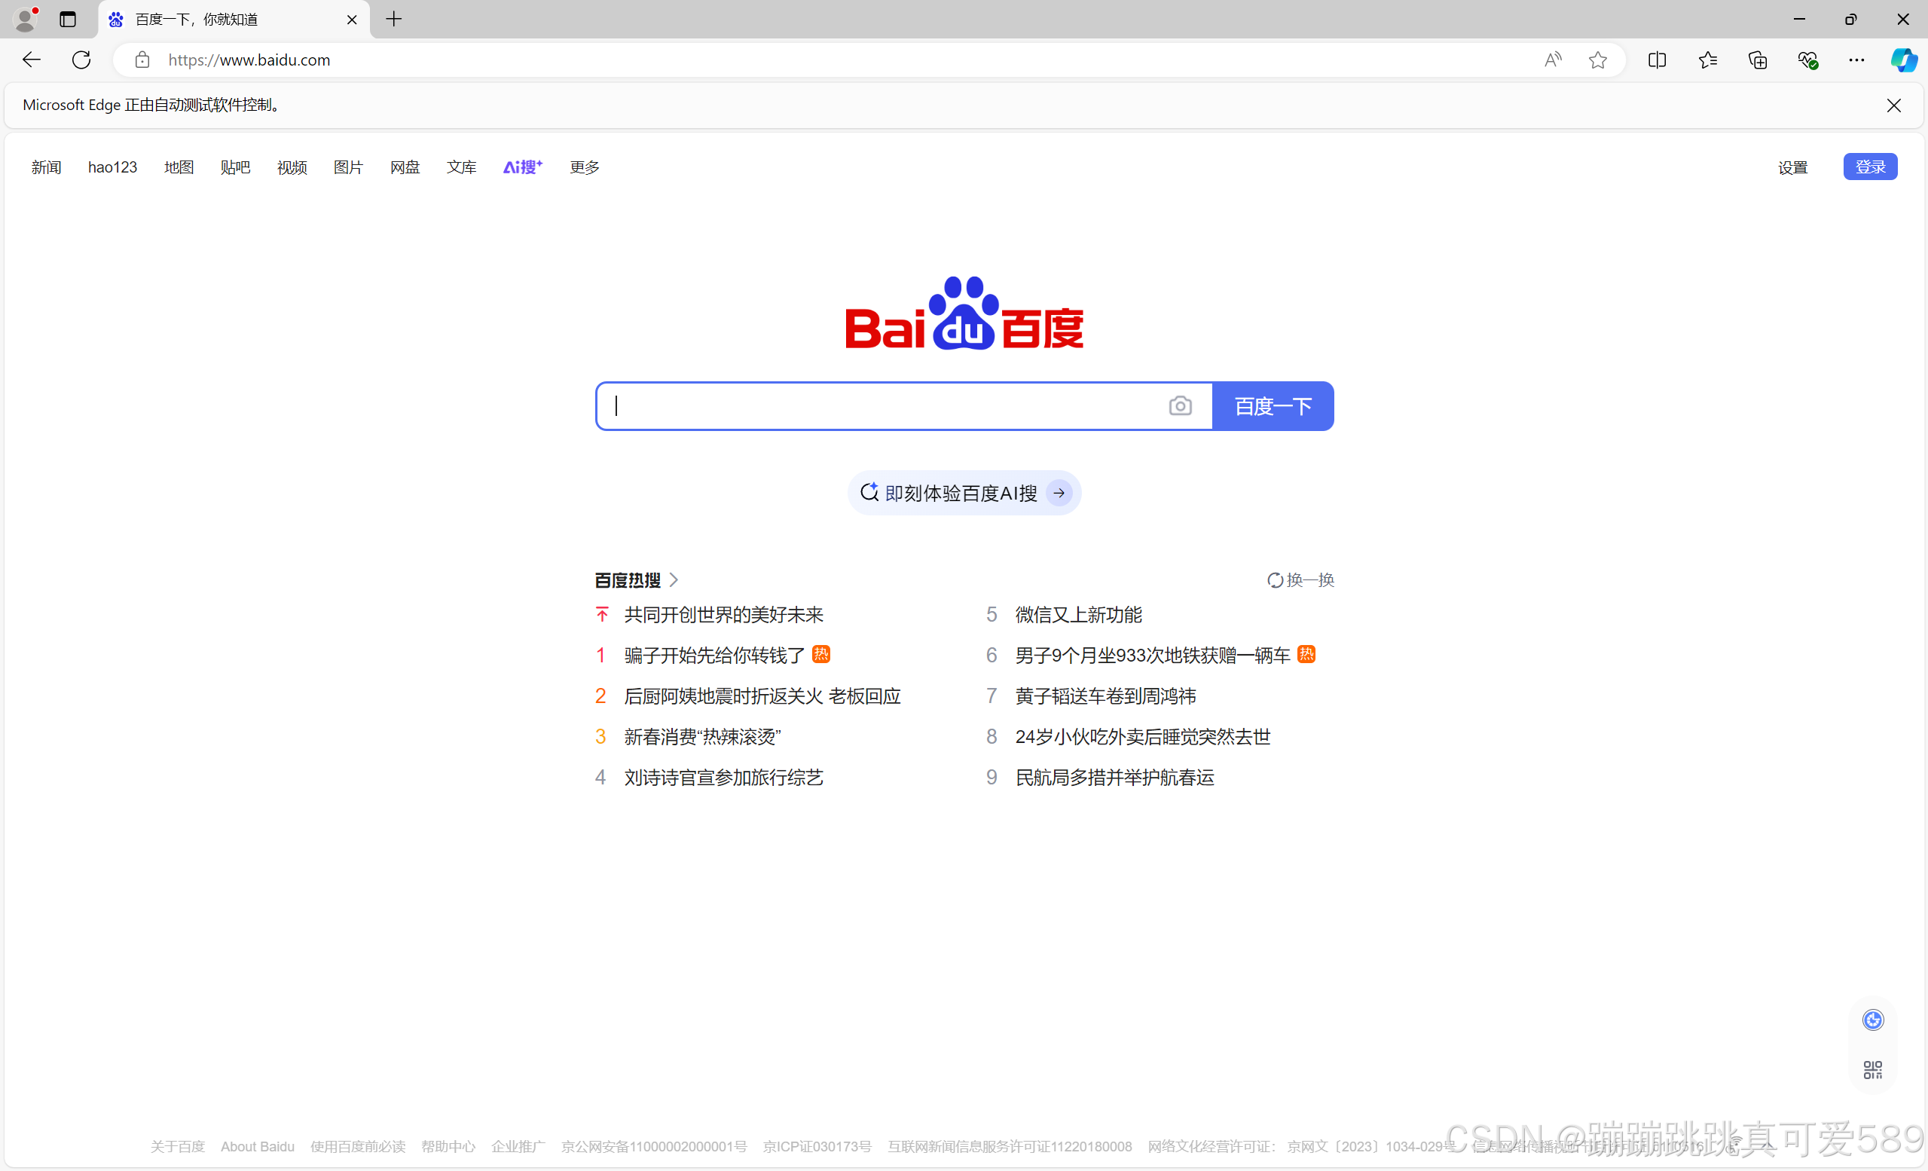Viewport: 1928px width, 1171px height.
Task: Click the Edge back arrow
Action: 32,60
